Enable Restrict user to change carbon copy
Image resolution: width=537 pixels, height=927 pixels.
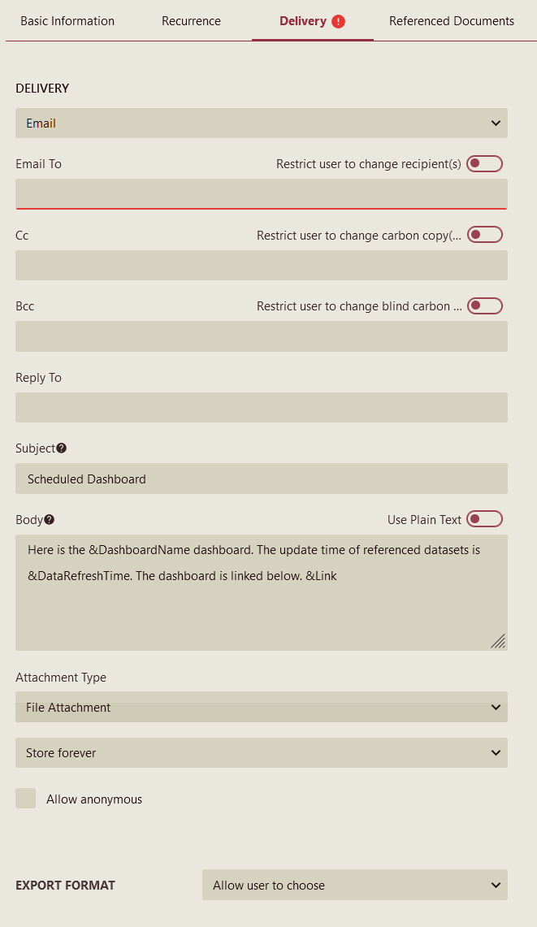click(x=484, y=235)
